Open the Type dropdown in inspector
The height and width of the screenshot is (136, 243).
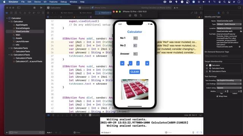(229, 24)
